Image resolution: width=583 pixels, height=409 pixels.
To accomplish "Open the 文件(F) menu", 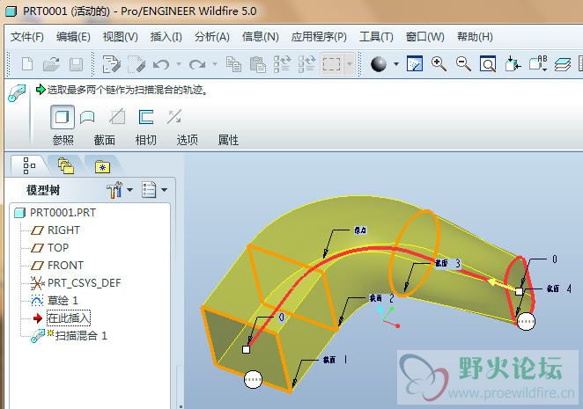I will (x=26, y=37).
